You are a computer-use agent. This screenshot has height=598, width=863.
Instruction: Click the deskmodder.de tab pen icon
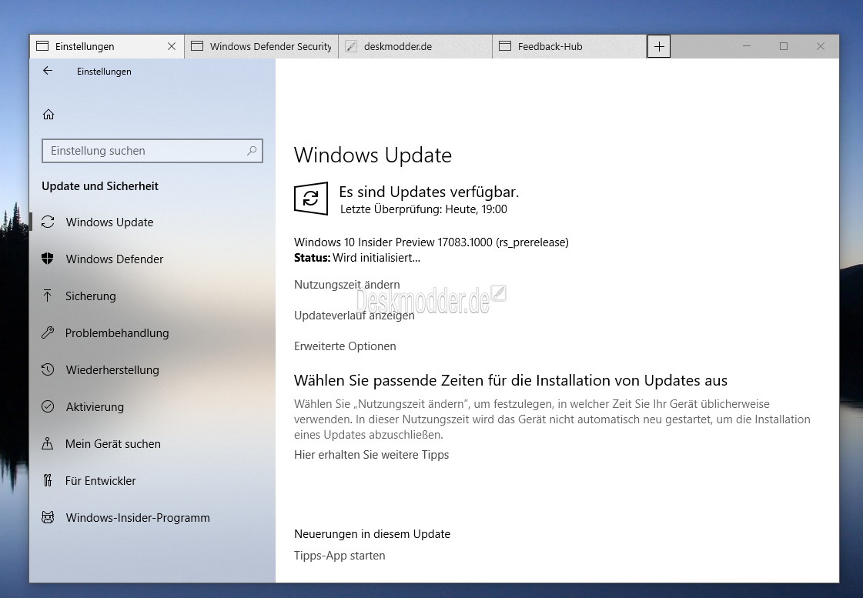[351, 46]
